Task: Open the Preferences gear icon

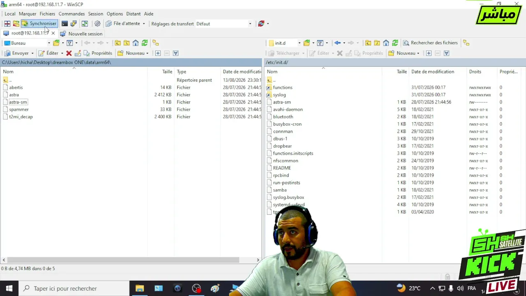Action: click(97, 23)
